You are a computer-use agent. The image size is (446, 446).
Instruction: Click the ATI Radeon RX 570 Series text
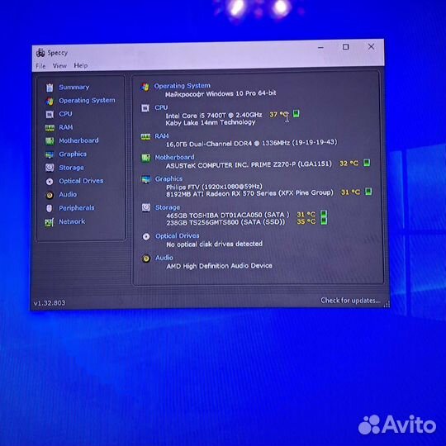[249, 193]
